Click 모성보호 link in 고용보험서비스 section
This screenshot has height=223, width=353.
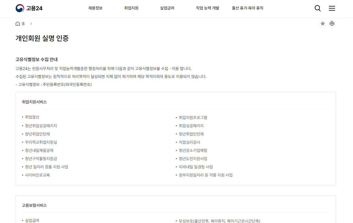pyautogui.click(x=220, y=221)
